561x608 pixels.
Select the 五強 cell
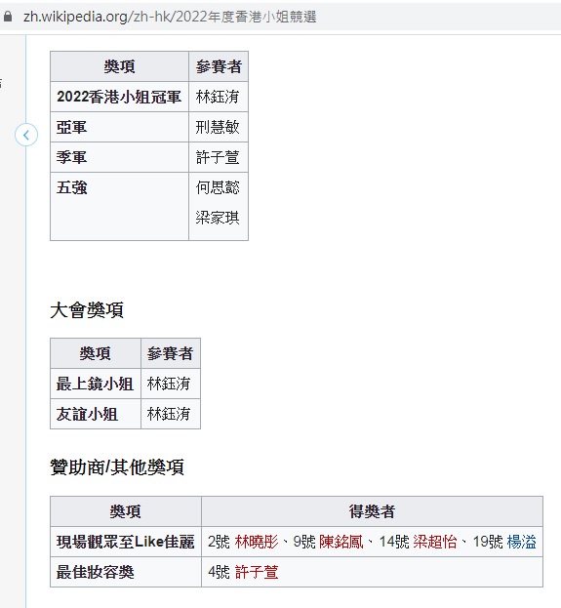click(x=119, y=206)
